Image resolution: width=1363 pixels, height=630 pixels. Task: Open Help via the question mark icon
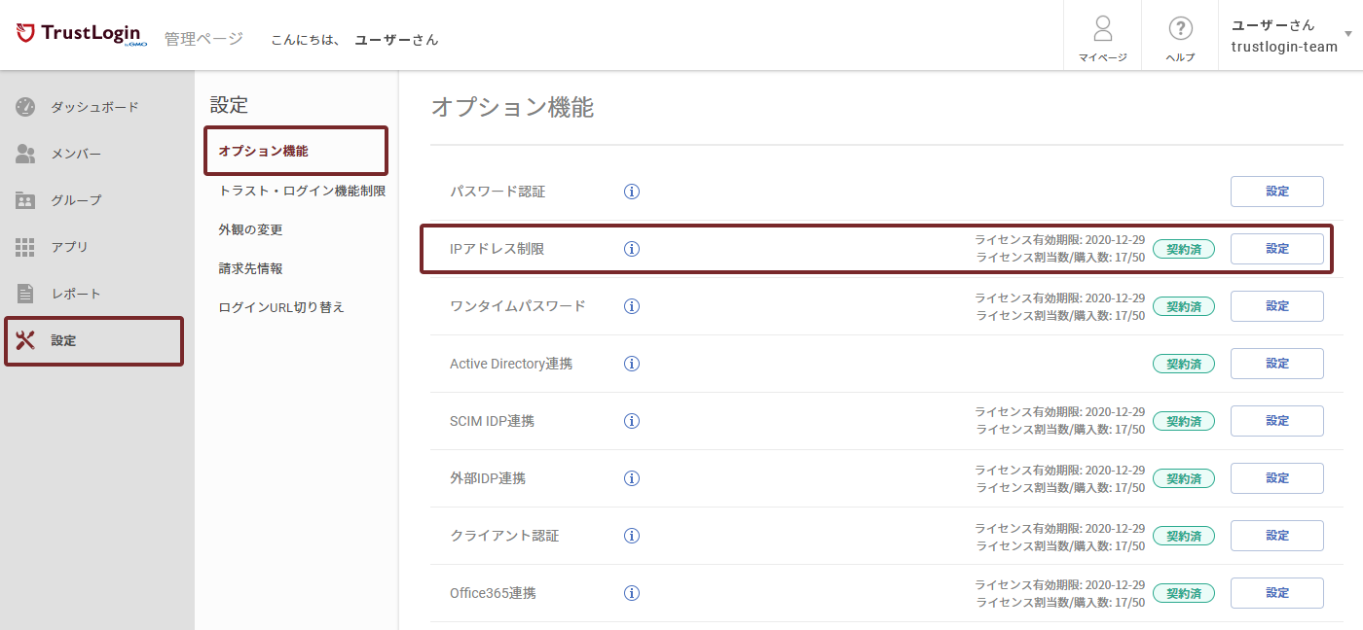click(x=1180, y=28)
